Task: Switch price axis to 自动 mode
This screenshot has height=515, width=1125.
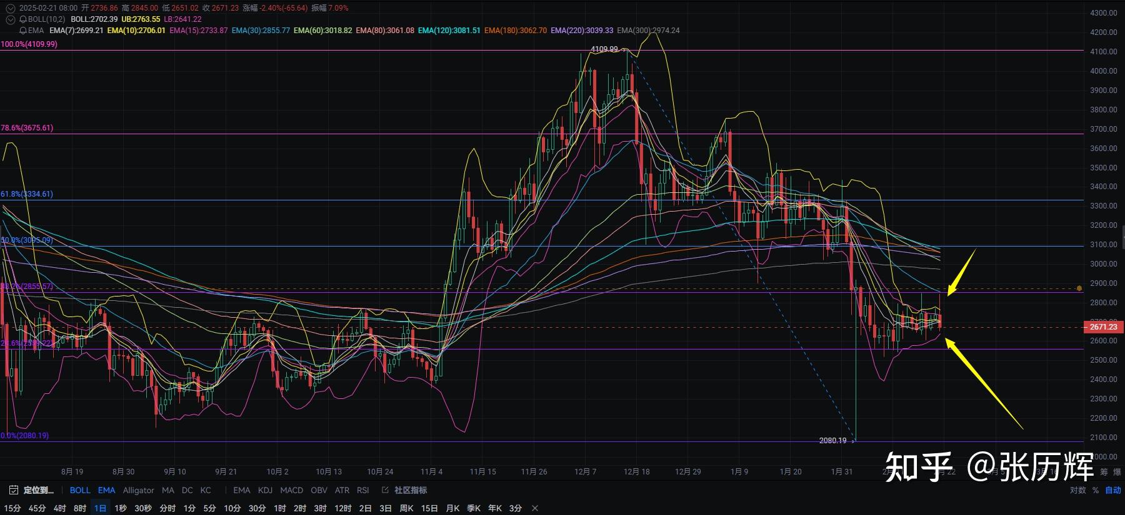Action: point(1113,491)
